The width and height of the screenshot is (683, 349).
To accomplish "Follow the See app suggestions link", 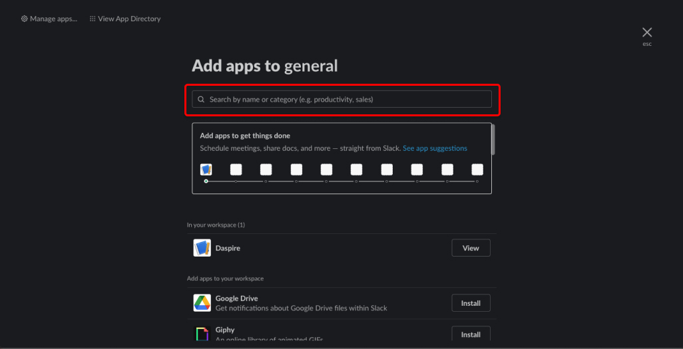I will pyautogui.click(x=435, y=148).
